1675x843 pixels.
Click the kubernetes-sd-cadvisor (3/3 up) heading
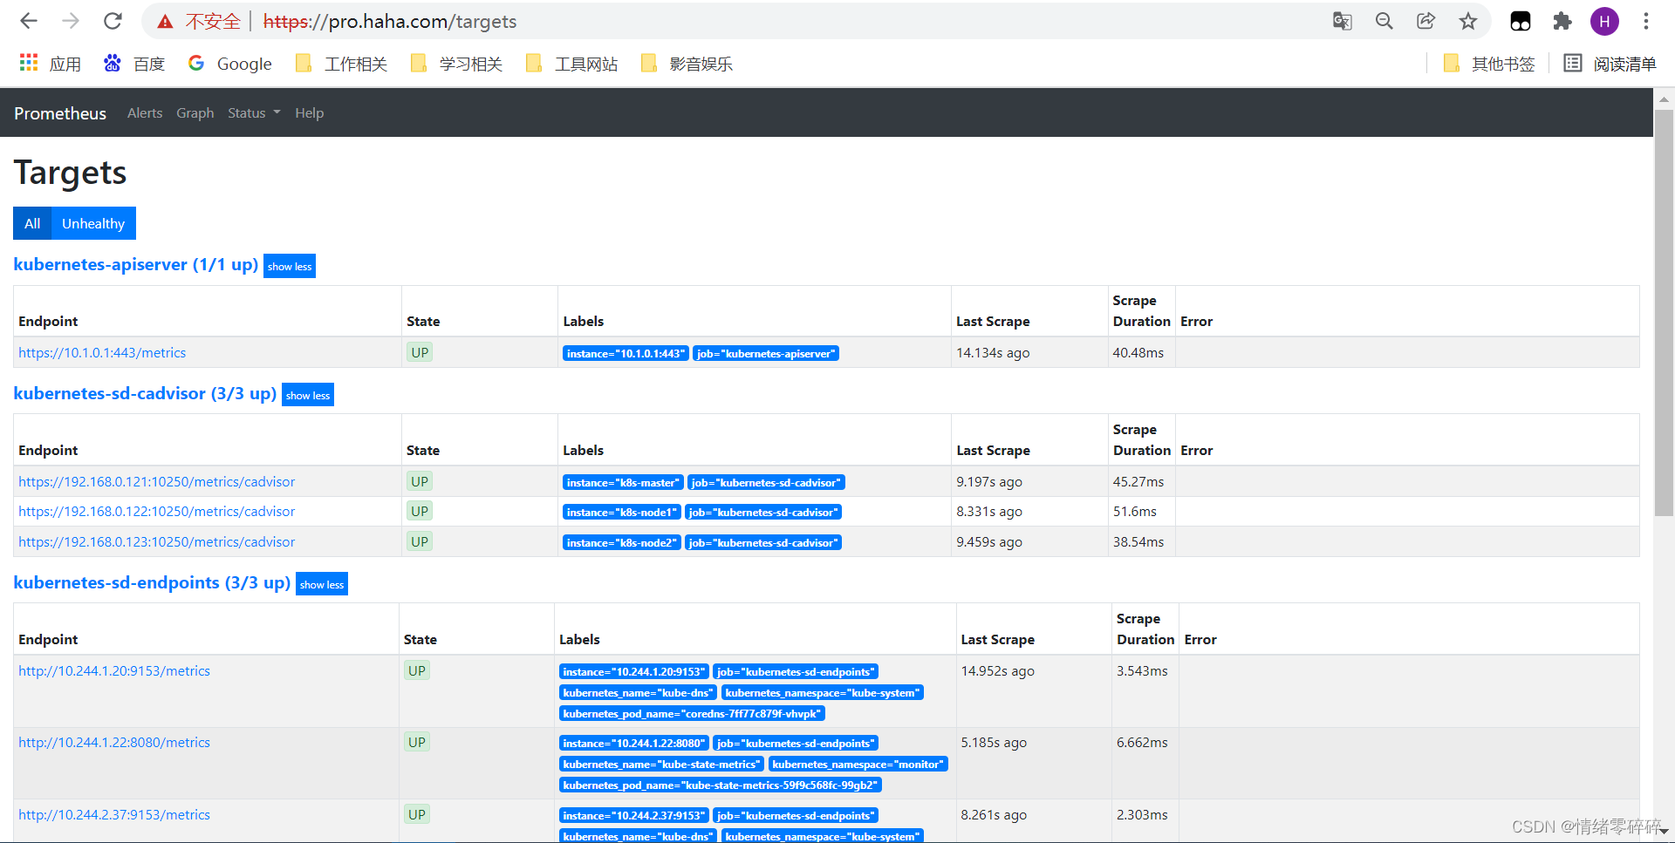click(145, 393)
